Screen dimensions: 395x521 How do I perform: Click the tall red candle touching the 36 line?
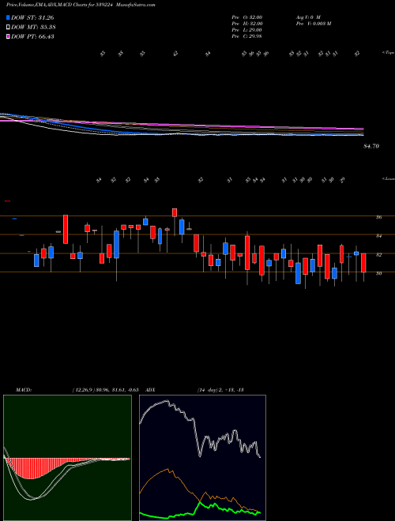coord(66,229)
